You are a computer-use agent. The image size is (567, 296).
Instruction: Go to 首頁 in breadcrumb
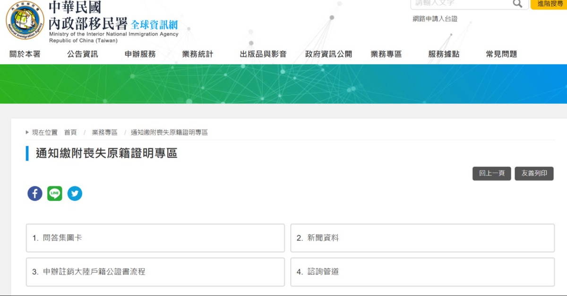pos(70,132)
